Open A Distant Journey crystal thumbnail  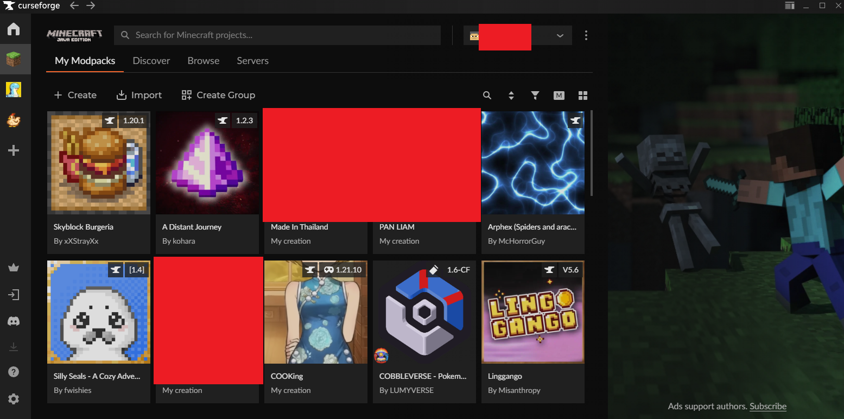(x=207, y=163)
